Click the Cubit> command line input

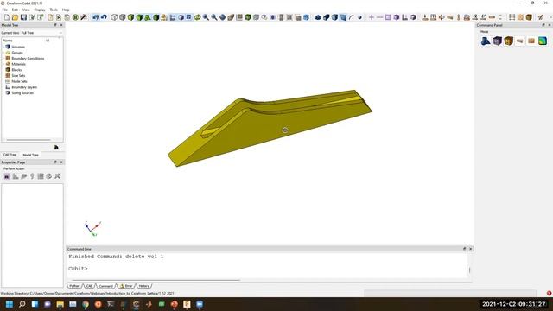[x=268, y=269]
